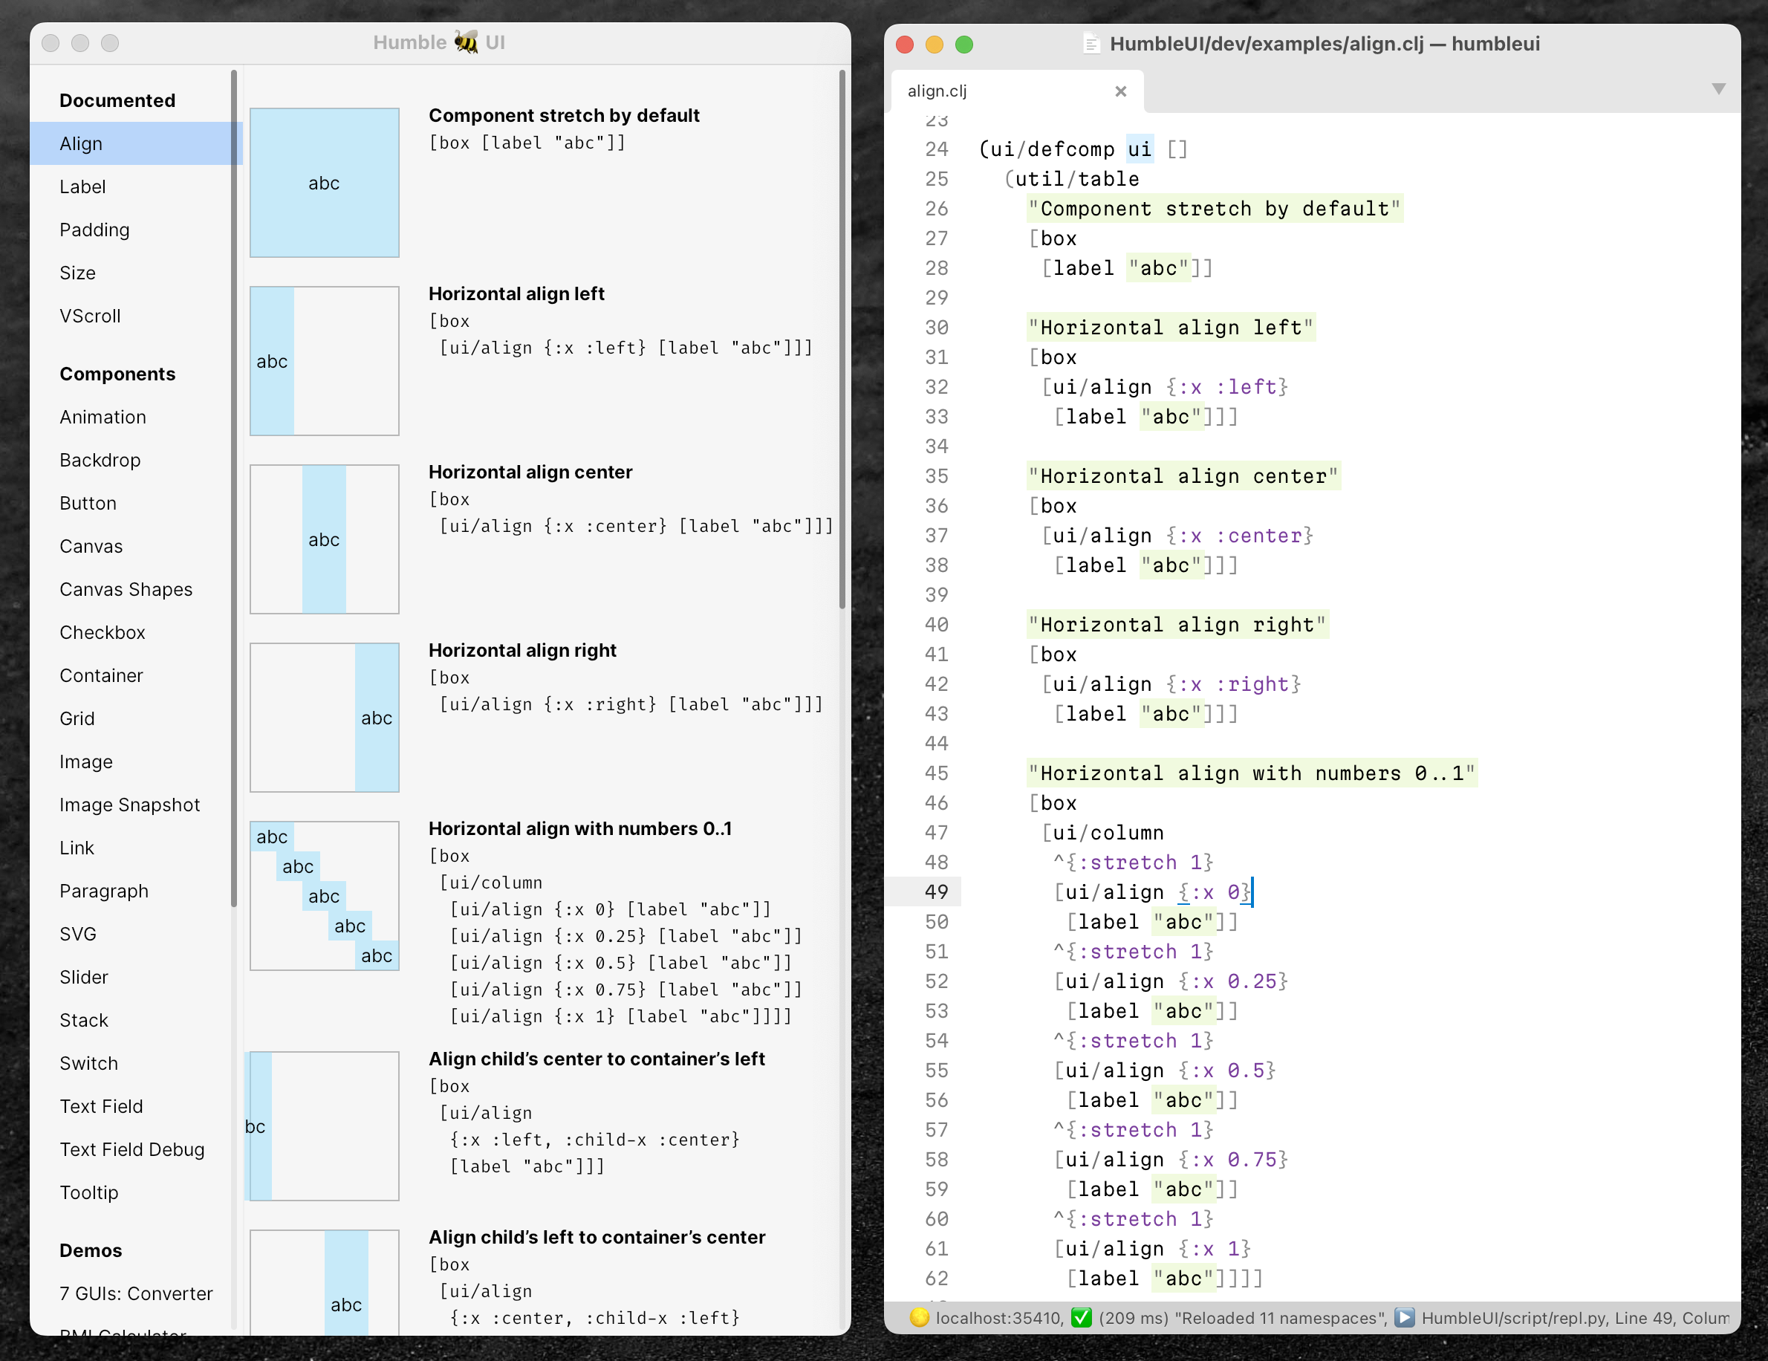Select Text Field Debug in sidebar
This screenshot has width=1768, height=1361.
[x=132, y=1149]
